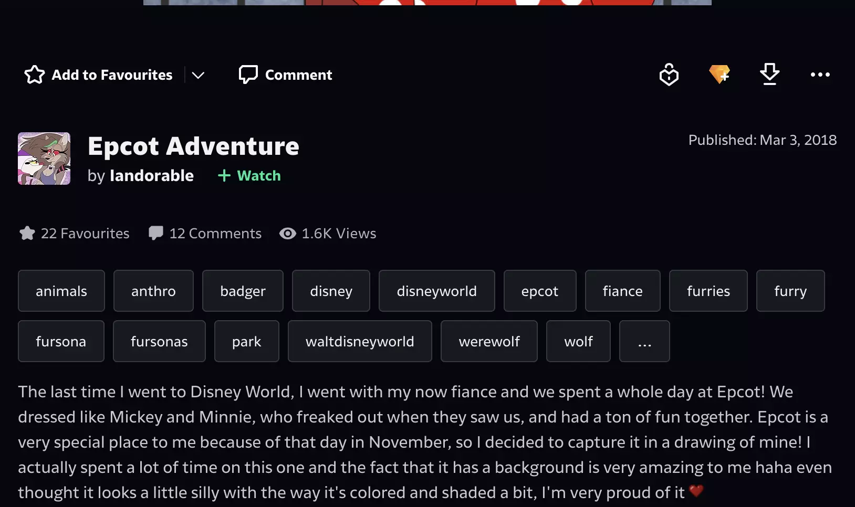
Task: Click the 1.6K Views text
Action: (339, 233)
